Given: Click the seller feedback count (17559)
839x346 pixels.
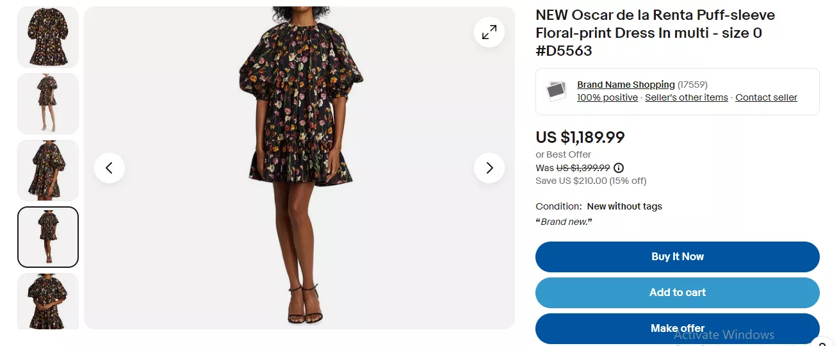Looking at the screenshot, I should click(x=692, y=85).
